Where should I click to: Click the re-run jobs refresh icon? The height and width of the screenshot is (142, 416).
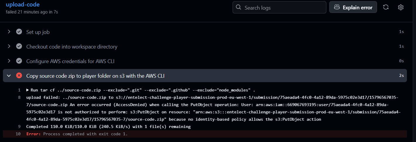click(386, 7)
